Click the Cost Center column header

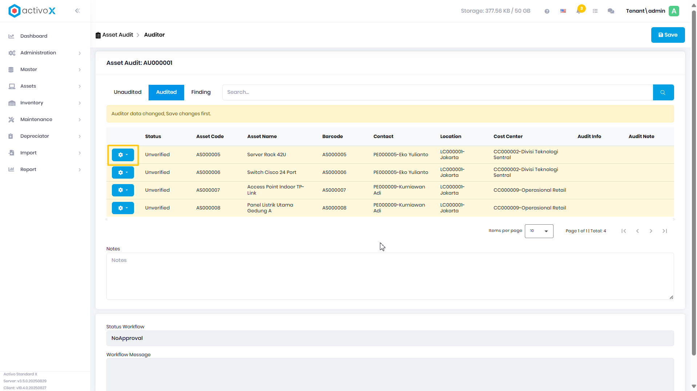(x=508, y=137)
